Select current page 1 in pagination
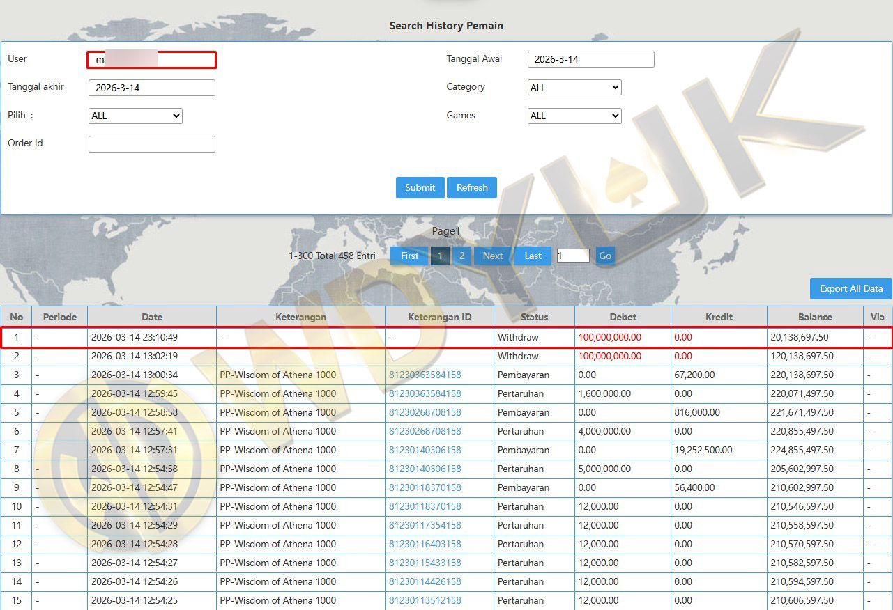893x610 pixels. click(440, 256)
